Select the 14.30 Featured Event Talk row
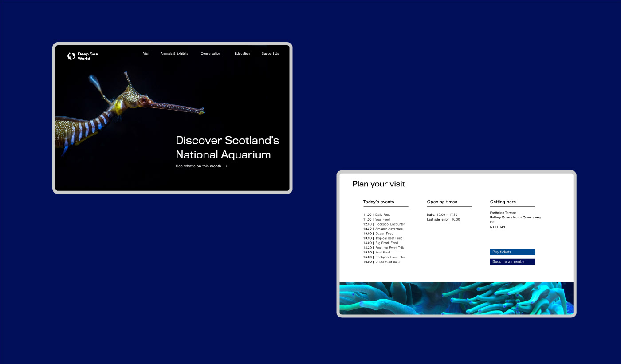 (384, 248)
